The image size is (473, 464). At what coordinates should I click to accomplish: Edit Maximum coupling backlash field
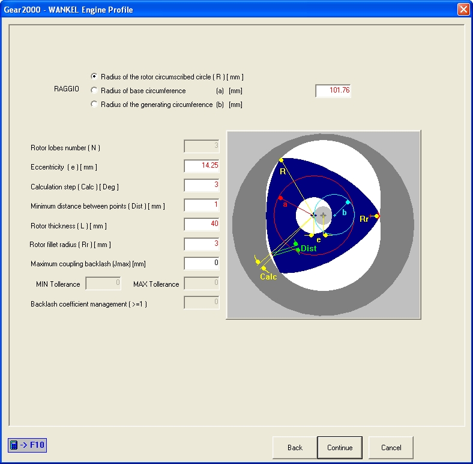click(x=202, y=263)
